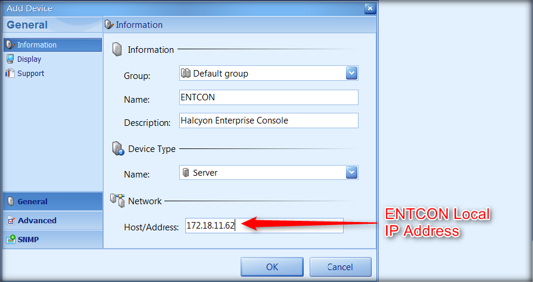Click the Device Type section icon

pyautogui.click(x=118, y=150)
